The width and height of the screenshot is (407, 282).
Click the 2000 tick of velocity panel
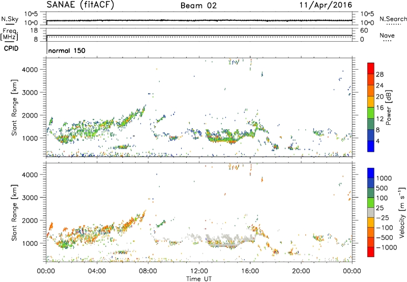[30, 220]
